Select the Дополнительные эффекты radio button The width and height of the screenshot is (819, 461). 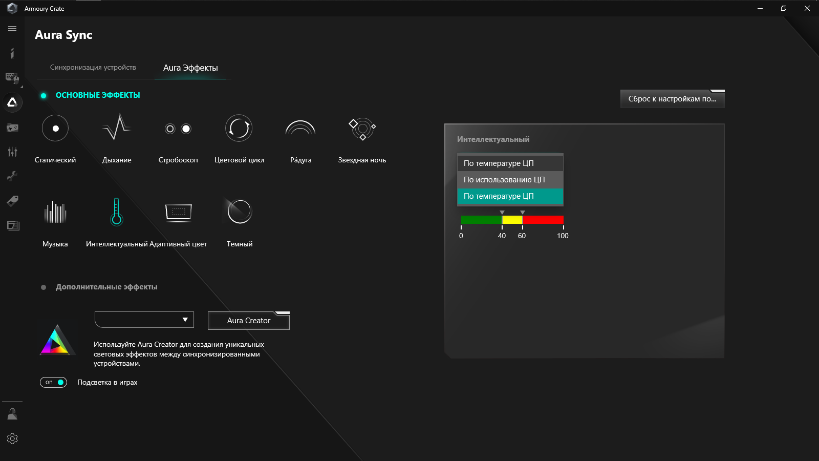44,287
